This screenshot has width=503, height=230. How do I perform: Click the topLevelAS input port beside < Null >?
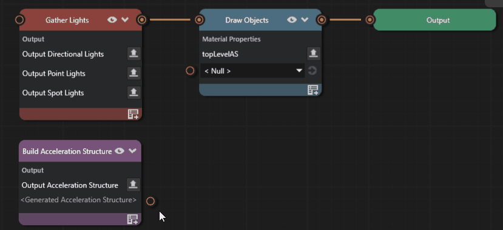(x=190, y=71)
